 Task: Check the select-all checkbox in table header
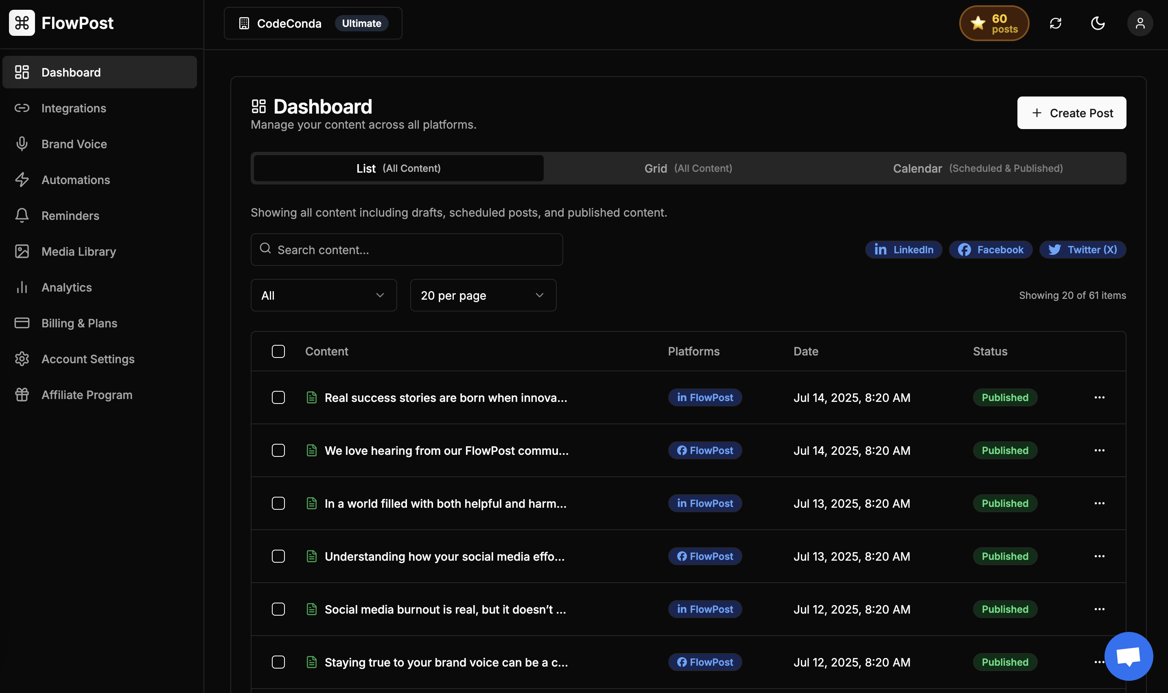point(278,351)
